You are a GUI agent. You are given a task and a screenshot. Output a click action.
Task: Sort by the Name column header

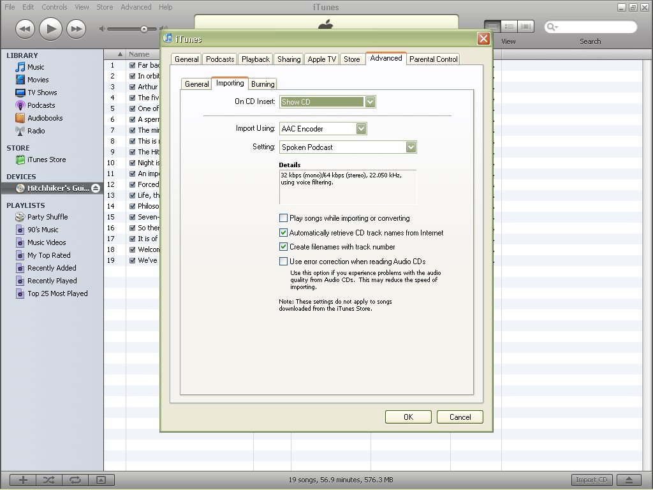[x=143, y=54]
